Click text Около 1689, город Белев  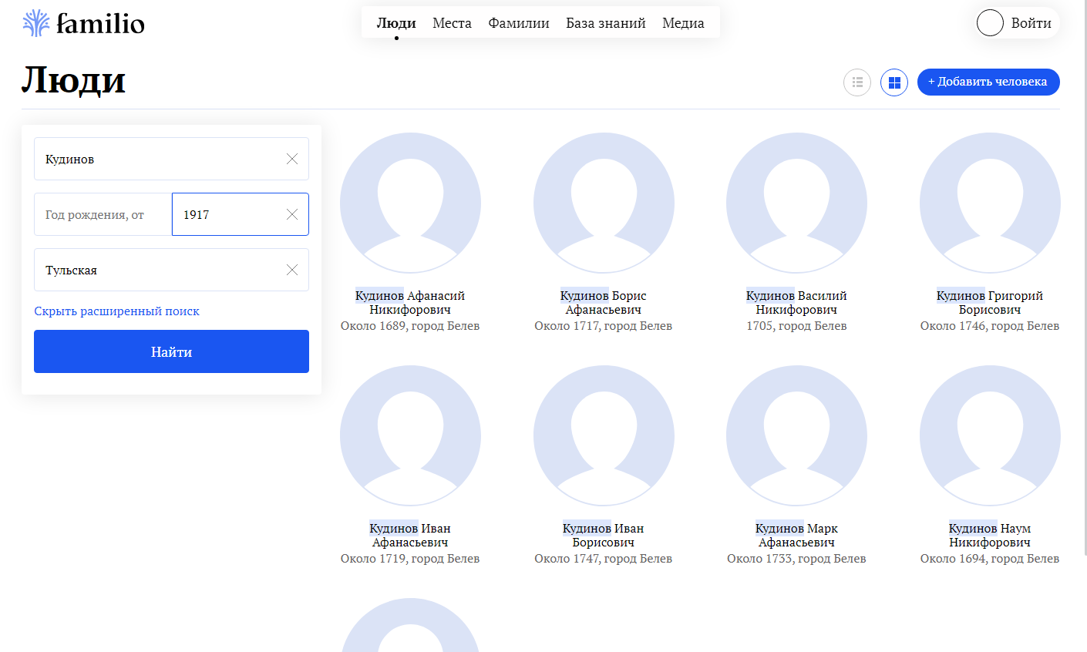click(x=410, y=326)
